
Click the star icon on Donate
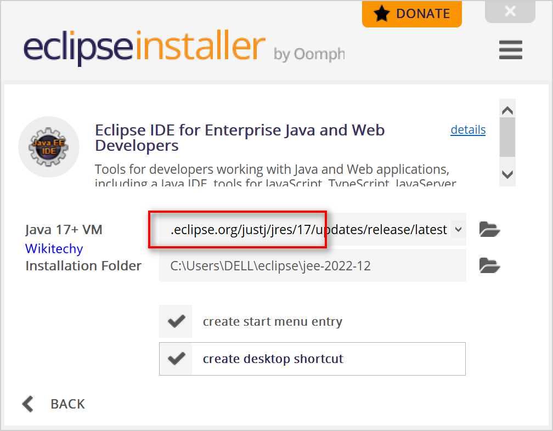pos(381,14)
